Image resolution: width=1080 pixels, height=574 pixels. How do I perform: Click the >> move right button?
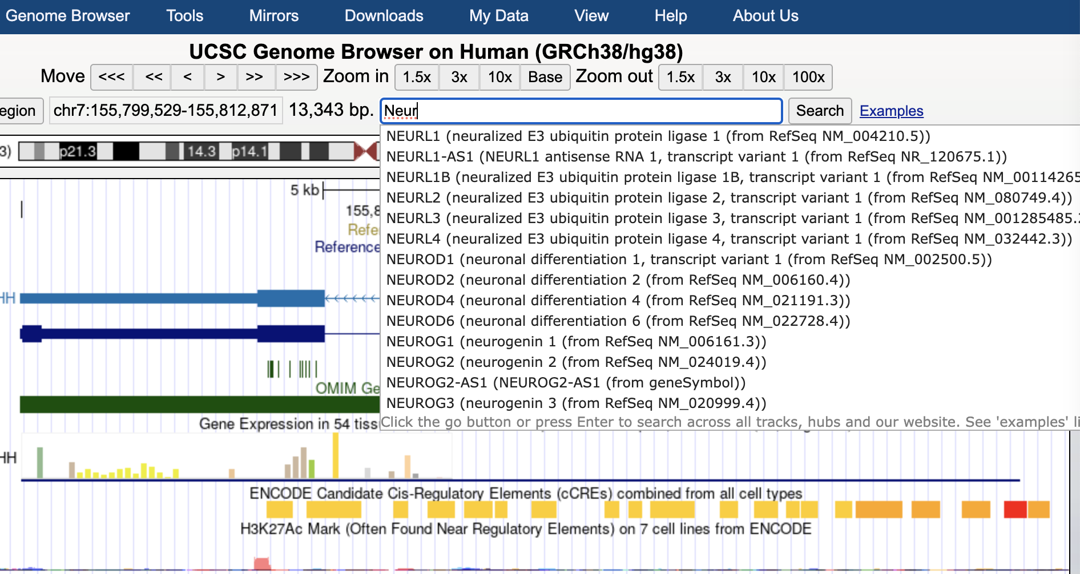(254, 77)
